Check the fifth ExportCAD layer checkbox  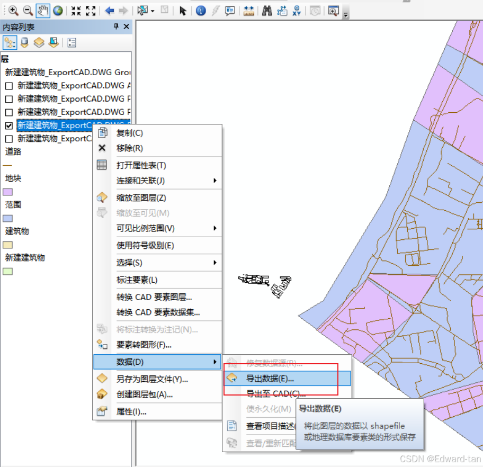coord(9,139)
